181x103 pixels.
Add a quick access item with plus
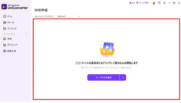tap(26, 34)
